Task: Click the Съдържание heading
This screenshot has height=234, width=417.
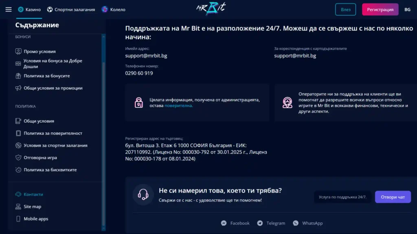Action: coord(37,25)
